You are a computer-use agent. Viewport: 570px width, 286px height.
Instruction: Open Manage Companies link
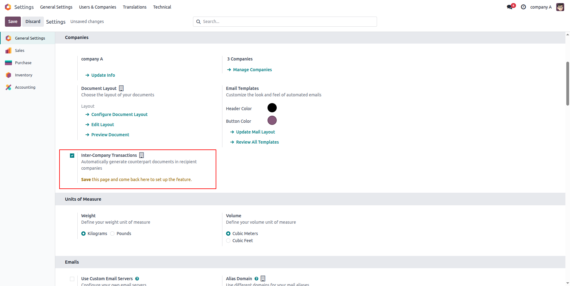pos(252,70)
